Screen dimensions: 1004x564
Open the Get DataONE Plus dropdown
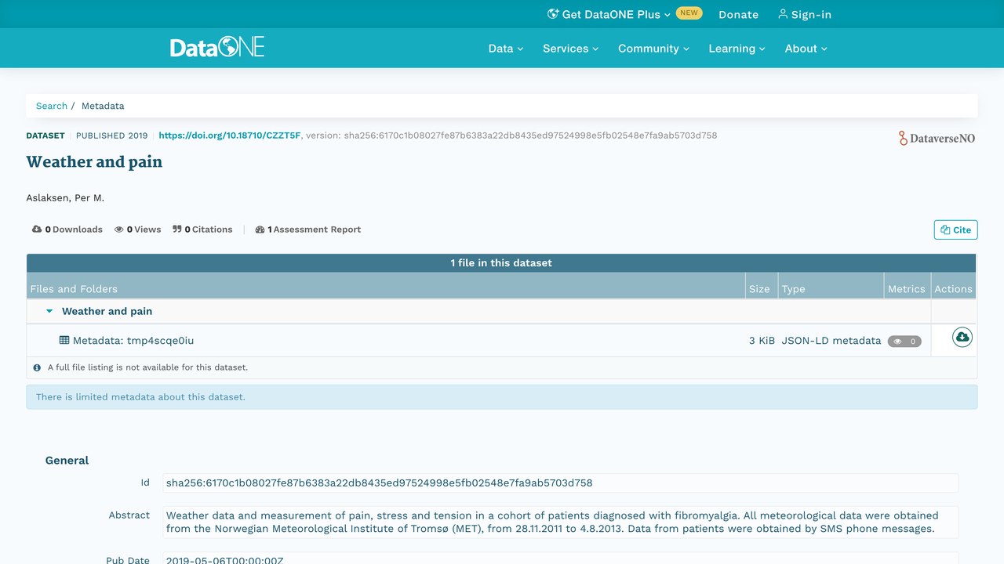[609, 14]
